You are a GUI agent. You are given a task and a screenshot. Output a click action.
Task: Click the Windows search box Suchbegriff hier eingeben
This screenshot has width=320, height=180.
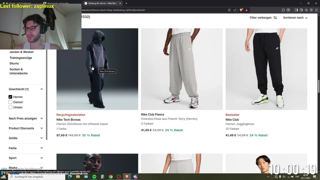pyautogui.click(x=37, y=177)
